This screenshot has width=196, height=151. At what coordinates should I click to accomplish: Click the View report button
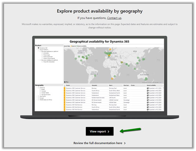click(x=100, y=131)
